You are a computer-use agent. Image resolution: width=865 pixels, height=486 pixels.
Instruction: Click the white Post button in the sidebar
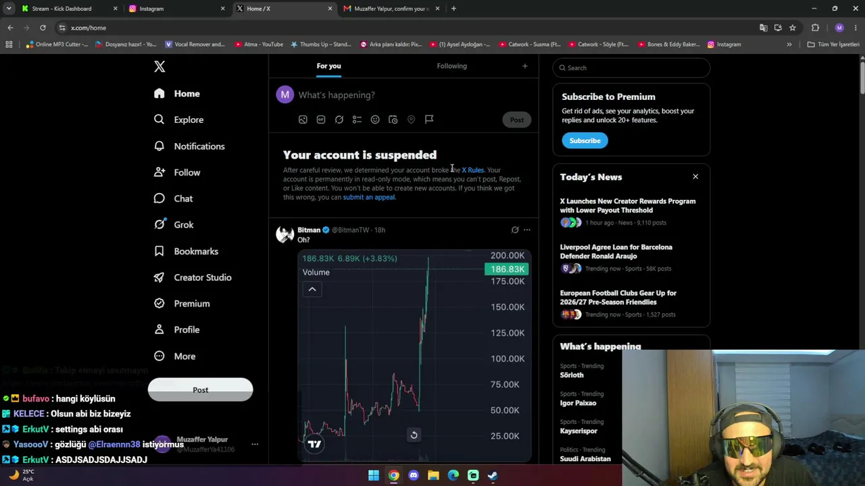(200, 389)
